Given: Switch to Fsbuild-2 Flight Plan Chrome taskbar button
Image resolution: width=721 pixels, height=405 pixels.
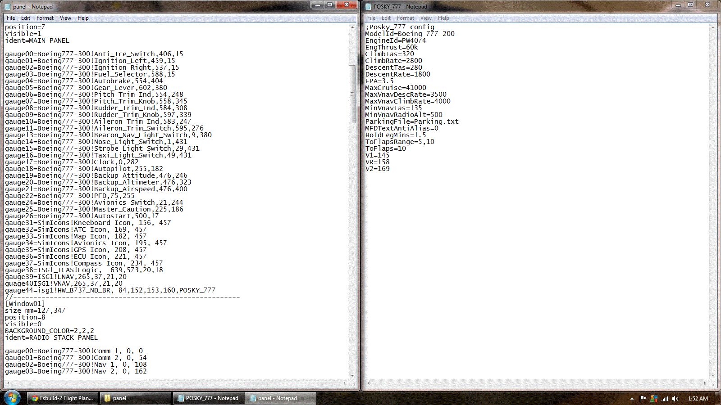Looking at the screenshot, I should [x=63, y=398].
